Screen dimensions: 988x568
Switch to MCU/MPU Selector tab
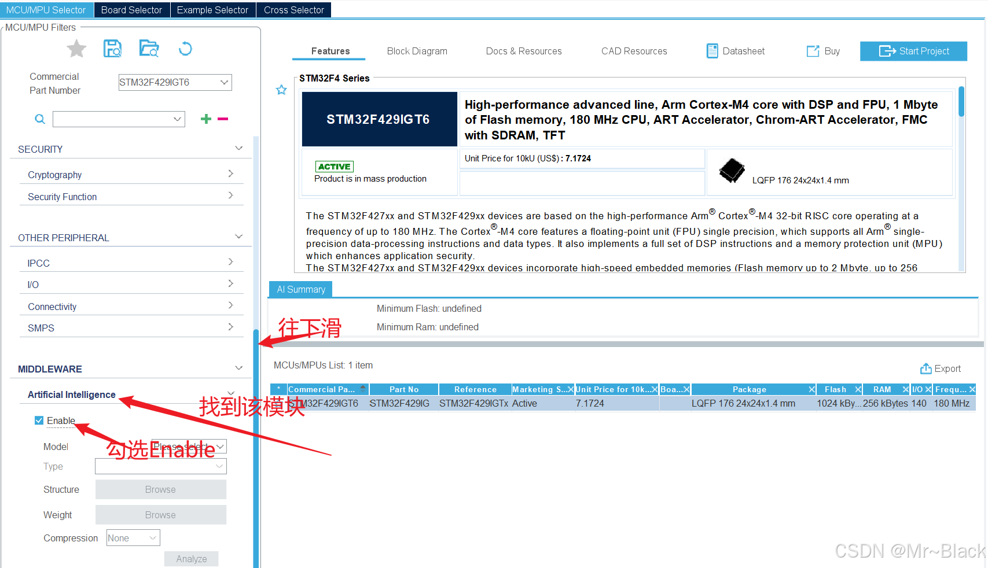click(46, 10)
